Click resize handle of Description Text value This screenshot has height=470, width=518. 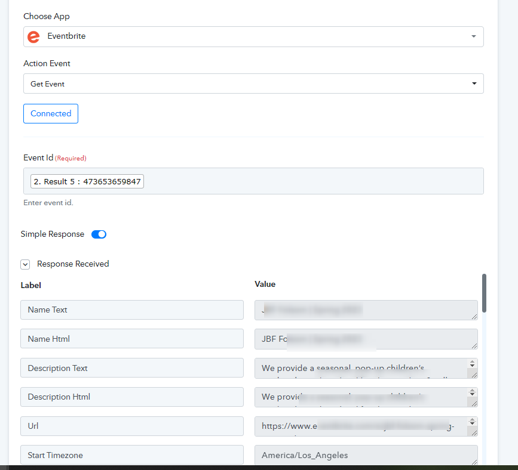tap(474, 375)
